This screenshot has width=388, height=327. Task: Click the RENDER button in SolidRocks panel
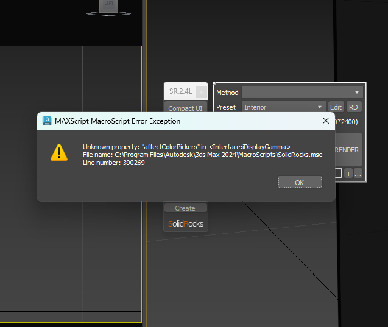coord(348,150)
